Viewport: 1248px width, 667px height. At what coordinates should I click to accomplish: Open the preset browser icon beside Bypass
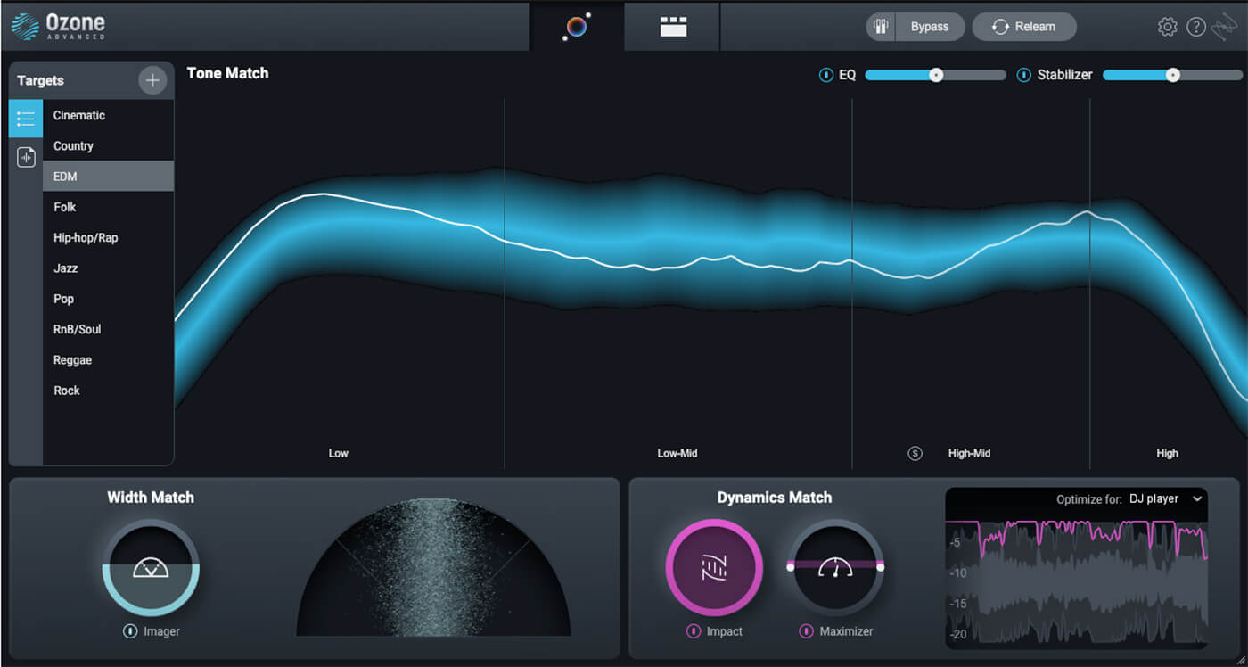pos(881,27)
